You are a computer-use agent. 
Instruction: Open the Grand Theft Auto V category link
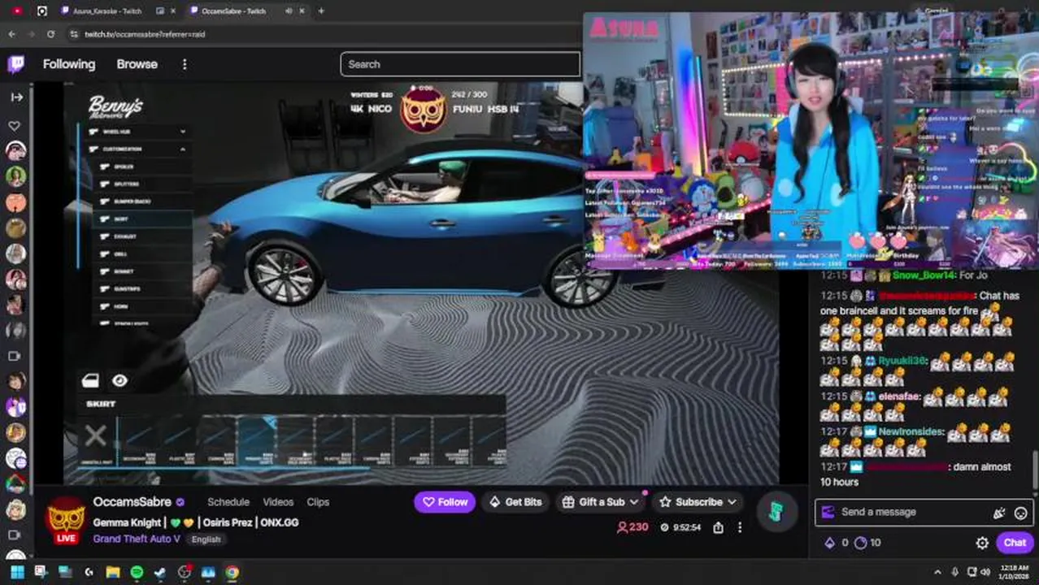click(137, 539)
